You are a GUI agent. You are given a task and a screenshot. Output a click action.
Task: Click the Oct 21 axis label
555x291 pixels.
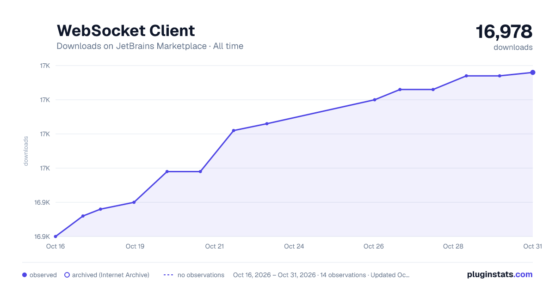click(x=215, y=246)
